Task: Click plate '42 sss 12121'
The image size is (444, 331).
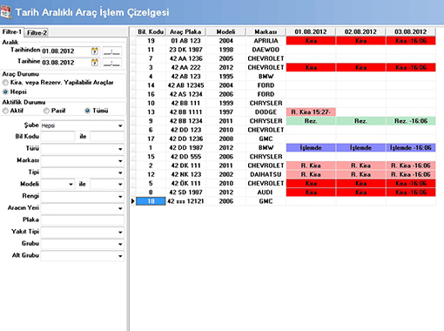Action: pos(185,201)
